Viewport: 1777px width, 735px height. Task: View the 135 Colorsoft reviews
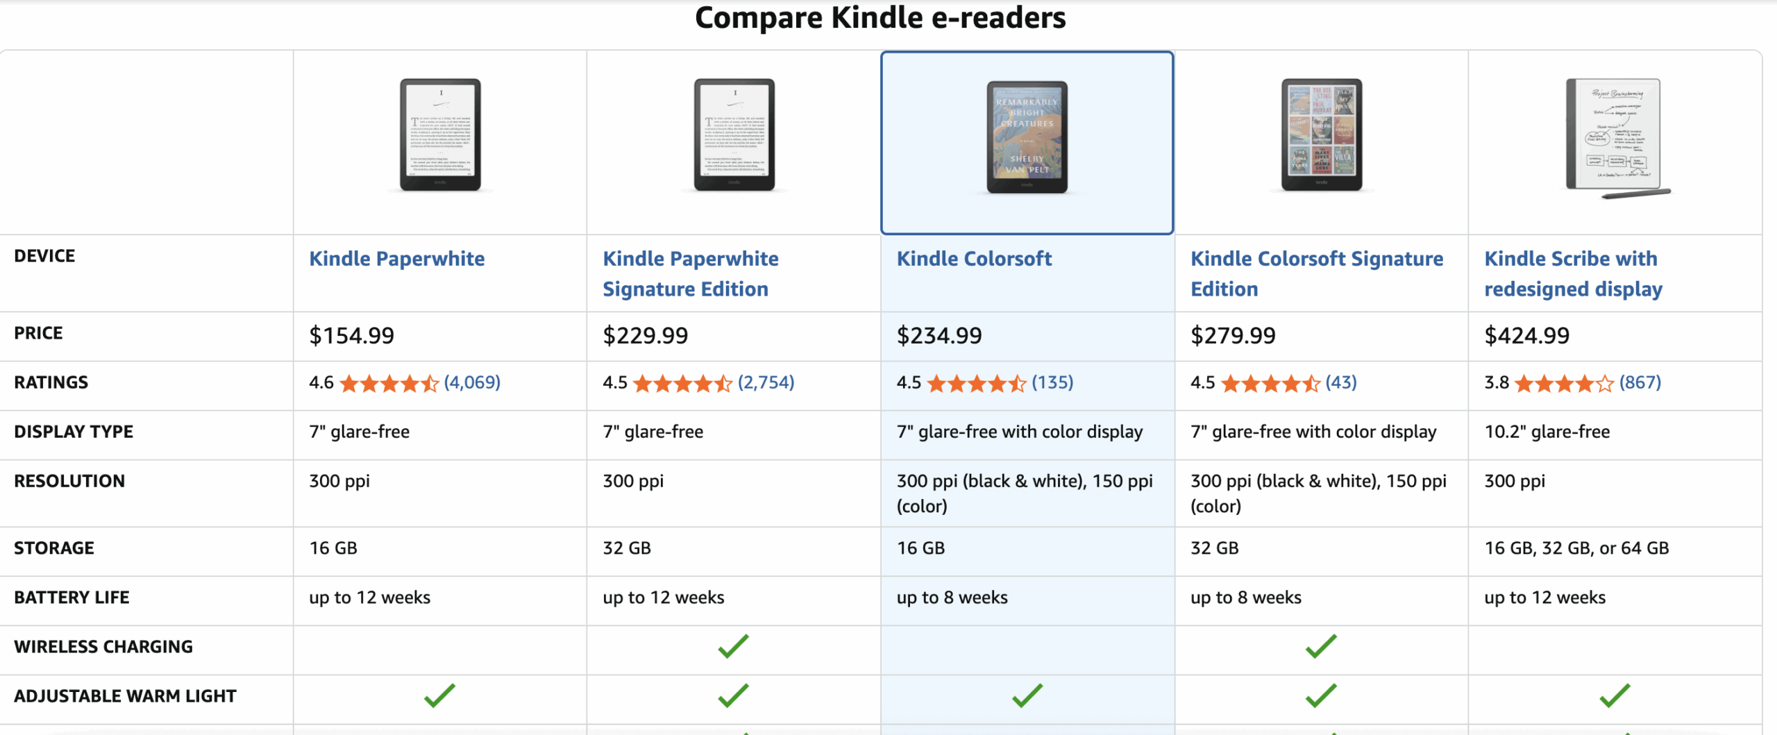(1052, 382)
